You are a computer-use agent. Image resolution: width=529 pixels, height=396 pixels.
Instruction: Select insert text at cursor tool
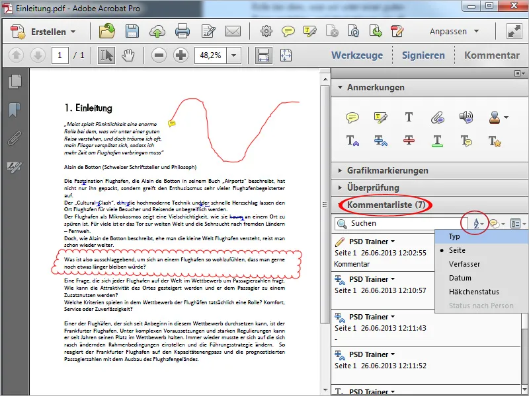tap(352, 141)
